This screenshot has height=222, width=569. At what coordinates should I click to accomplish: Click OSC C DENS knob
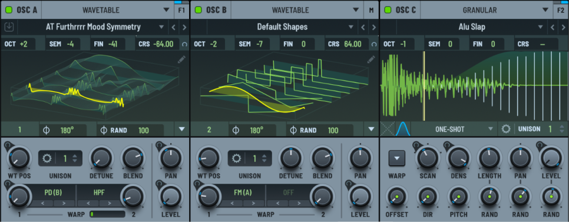[458, 158]
